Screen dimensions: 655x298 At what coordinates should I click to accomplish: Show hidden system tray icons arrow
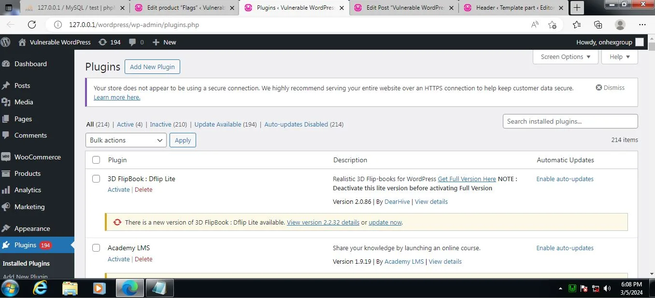[560, 288]
